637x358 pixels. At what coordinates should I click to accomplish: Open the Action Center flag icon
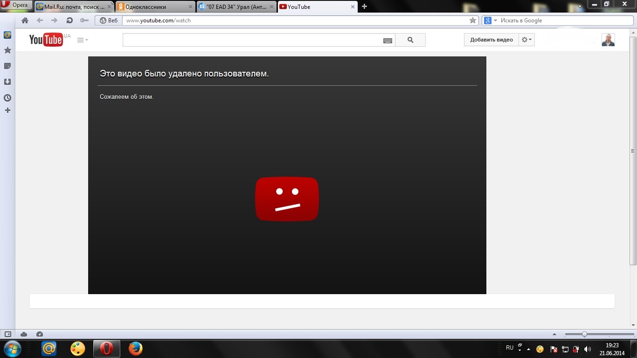554,349
